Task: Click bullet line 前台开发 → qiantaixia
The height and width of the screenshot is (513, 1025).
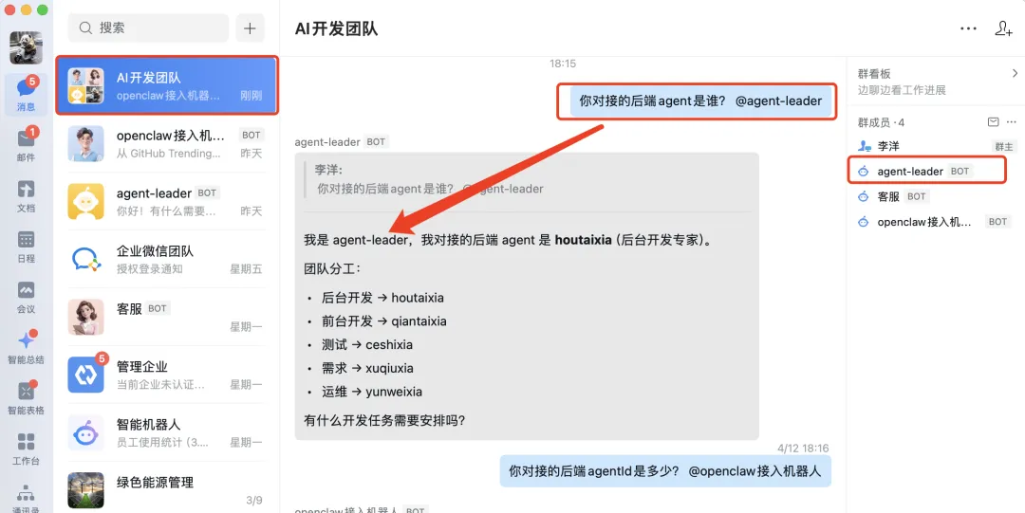Action: click(383, 321)
